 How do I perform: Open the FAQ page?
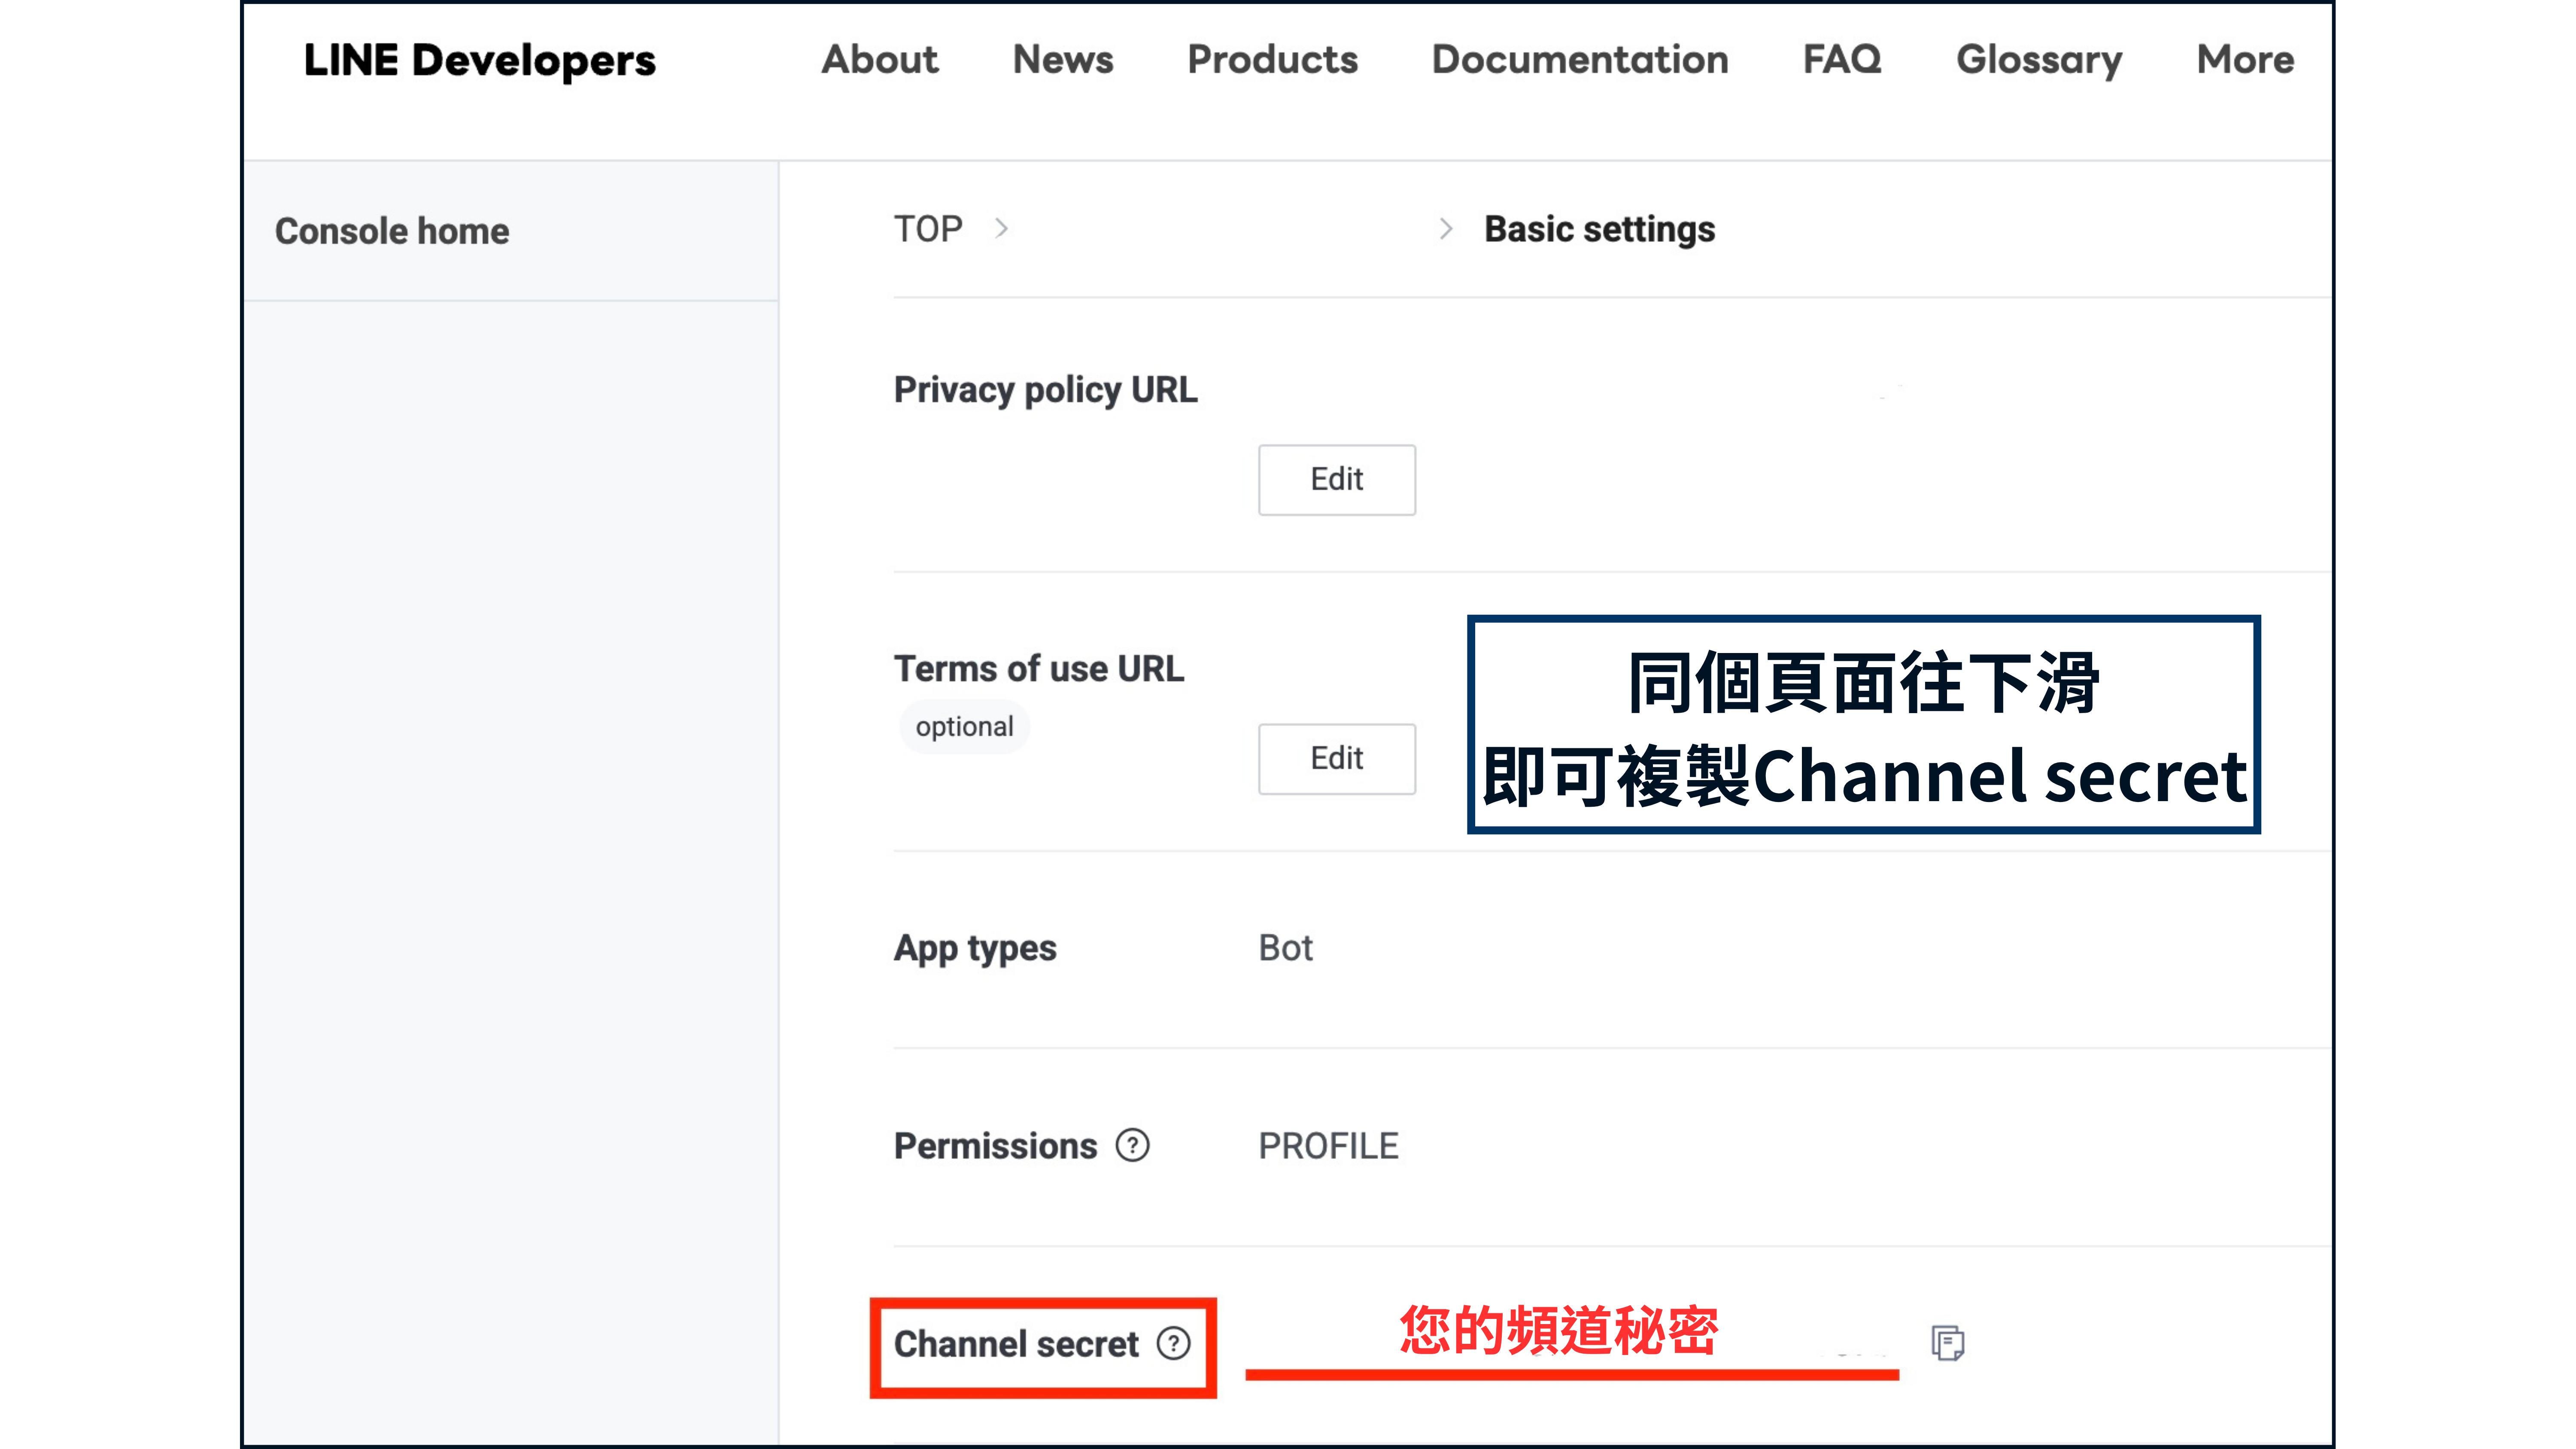click(1841, 60)
